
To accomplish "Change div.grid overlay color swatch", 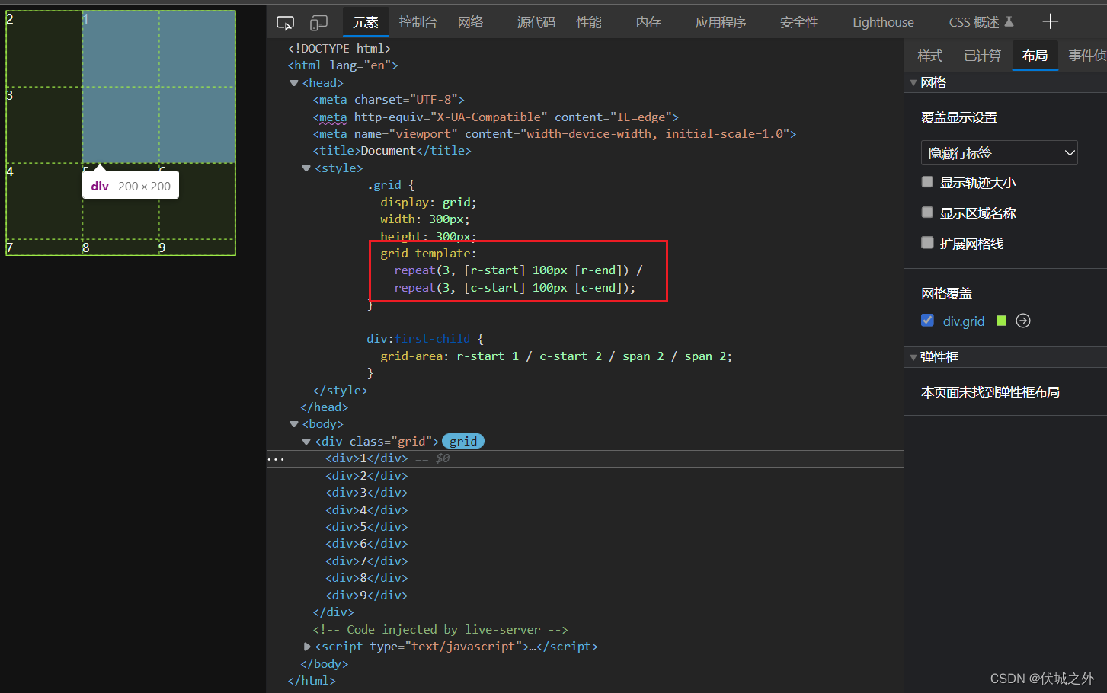I will point(1001,321).
